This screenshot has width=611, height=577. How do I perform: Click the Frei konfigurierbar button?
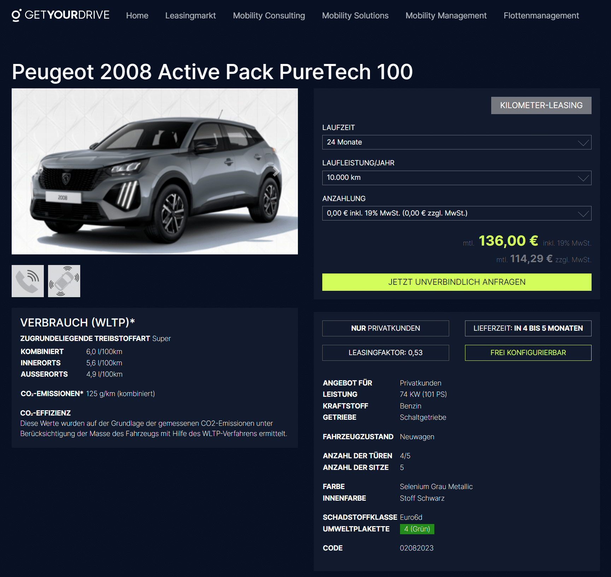tap(528, 353)
